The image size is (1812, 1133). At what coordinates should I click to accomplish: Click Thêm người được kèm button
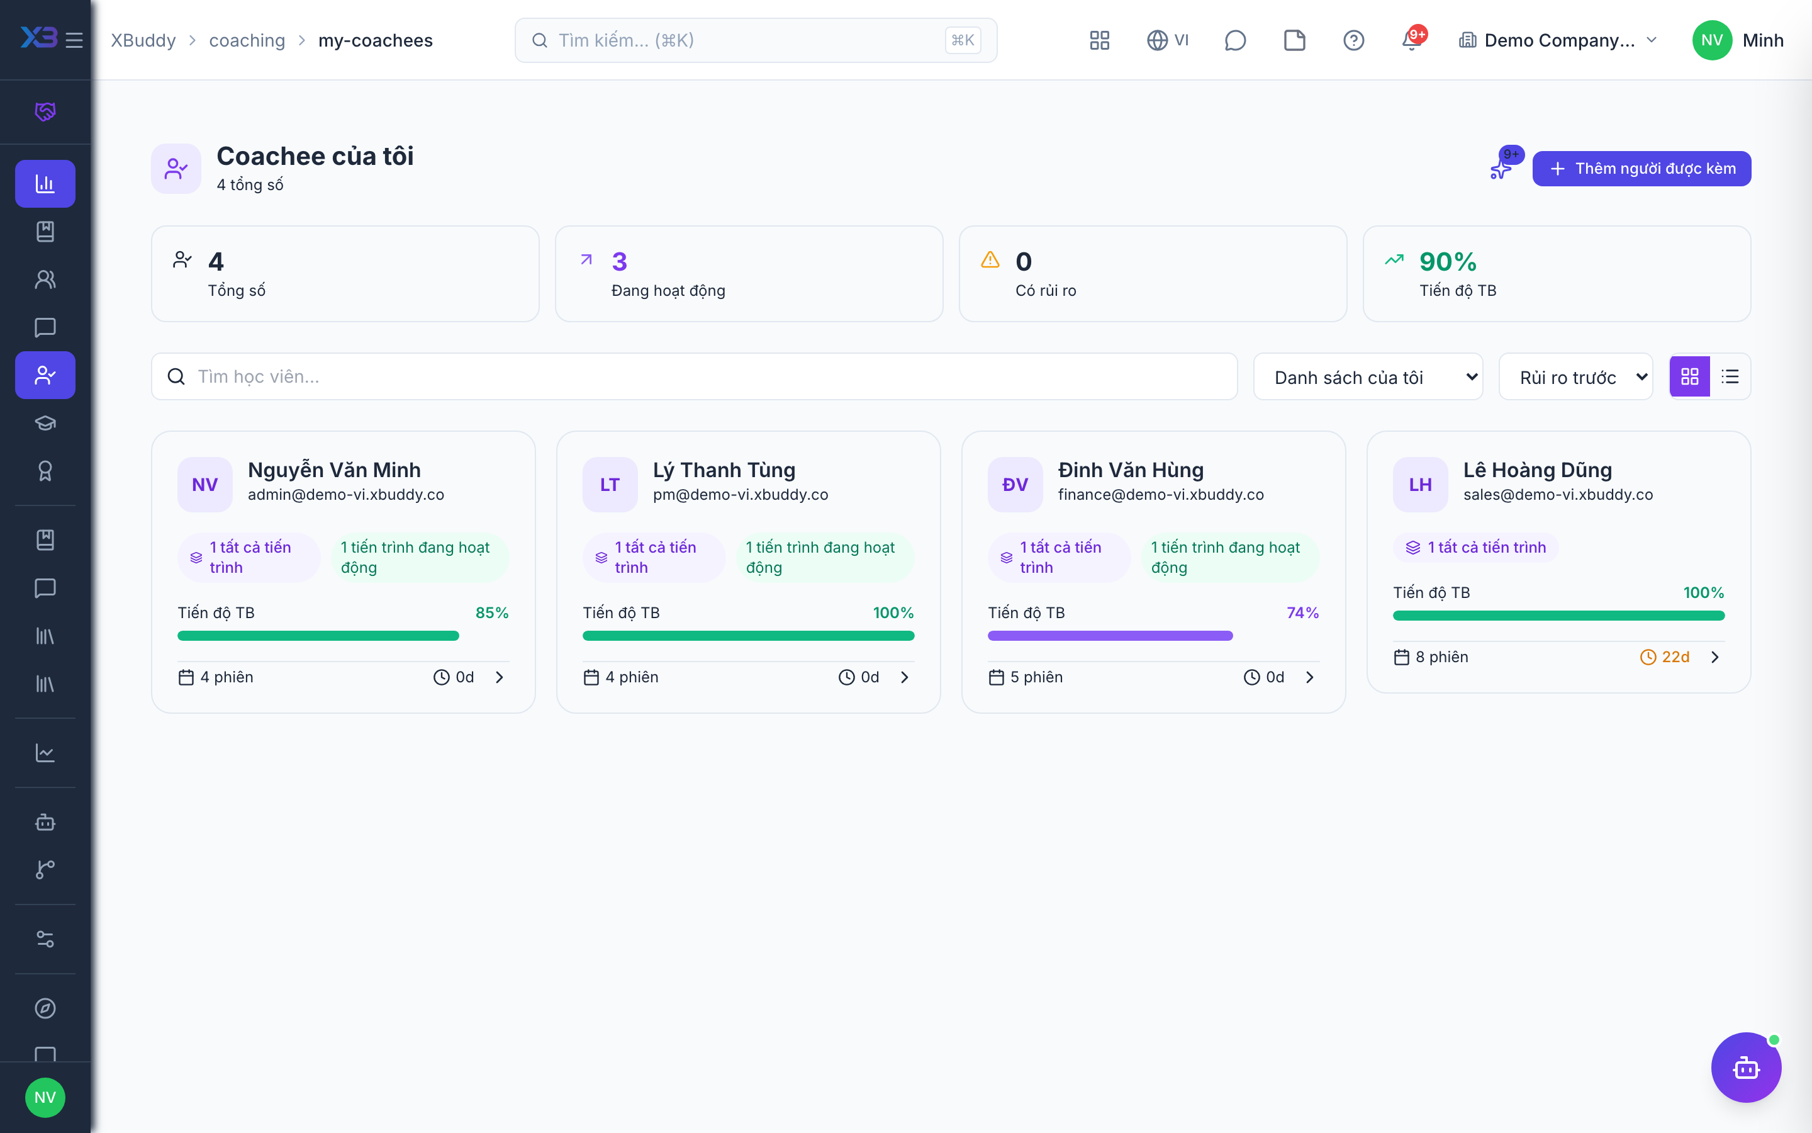coord(1641,169)
